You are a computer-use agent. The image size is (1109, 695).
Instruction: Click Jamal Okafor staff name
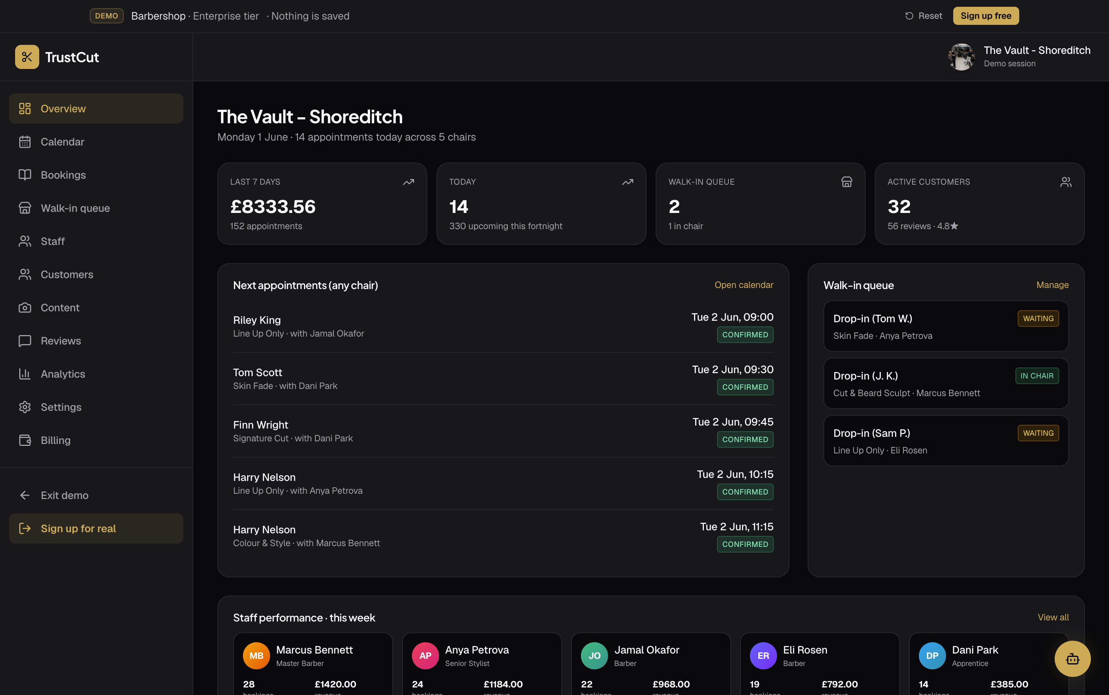(x=646, y=649)
